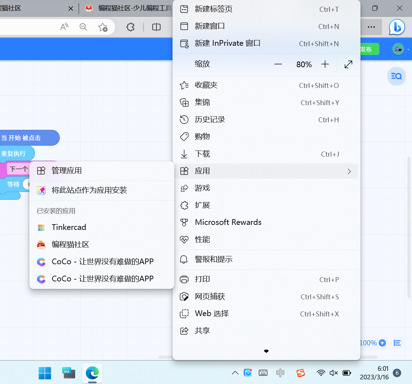Increase zoom with plus button in menu
Screen dimensions: 412x384
click(x=325, y=64)
